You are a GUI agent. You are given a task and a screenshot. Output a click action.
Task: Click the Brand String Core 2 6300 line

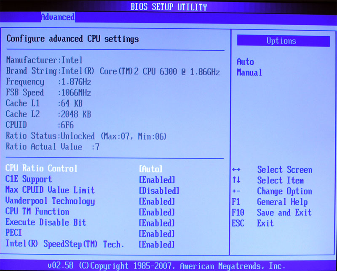tap(113, 71)
